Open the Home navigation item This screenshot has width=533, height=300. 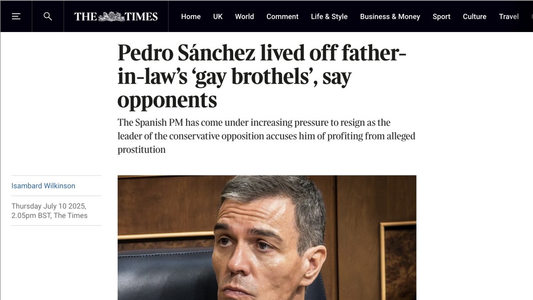pos(191,16)
